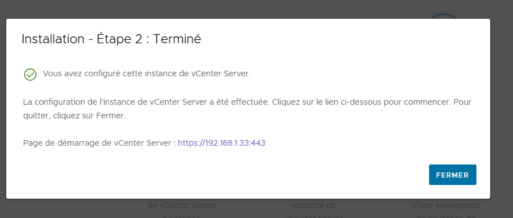Click the sentence 'quitter, cliquez sur Fermer.'
This screenshot has height=218, width=513.
pos(74,116)
